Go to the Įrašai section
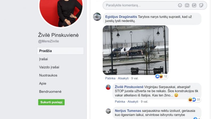 (x=43, y=59)
